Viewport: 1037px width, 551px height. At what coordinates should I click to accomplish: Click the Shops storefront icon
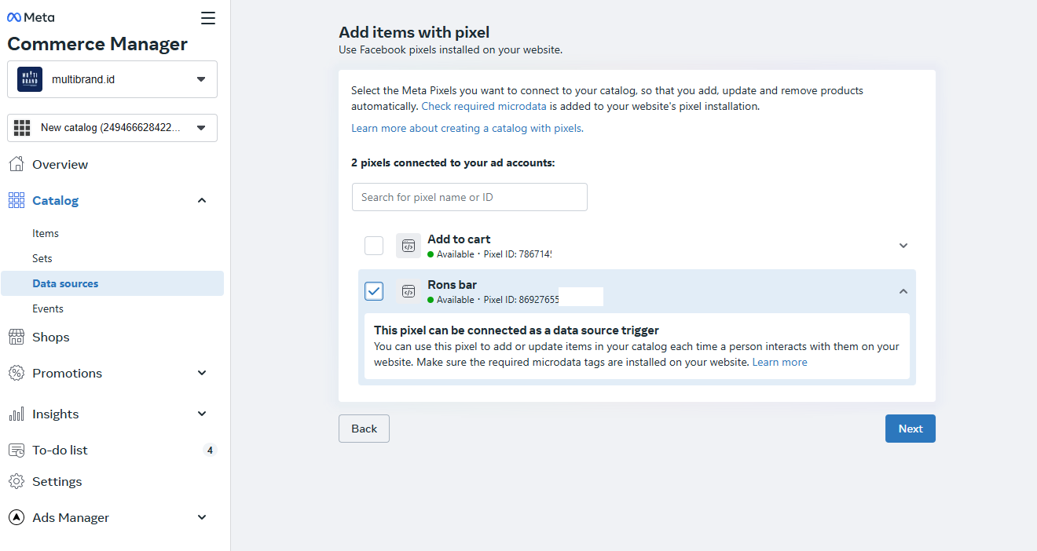[16, 338]
